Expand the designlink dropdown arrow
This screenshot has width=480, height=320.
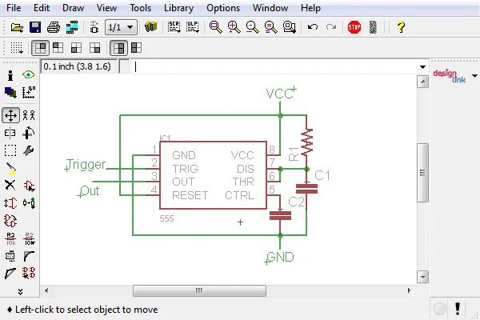pyautogui.click(x=474, y=76)
